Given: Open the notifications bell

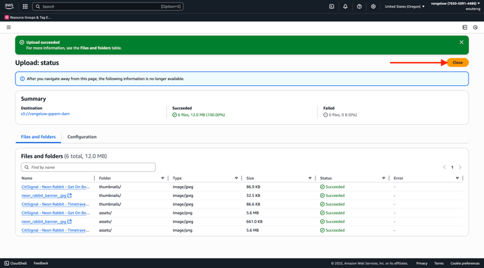Looking at the screenshot, I should pos(345,6).
